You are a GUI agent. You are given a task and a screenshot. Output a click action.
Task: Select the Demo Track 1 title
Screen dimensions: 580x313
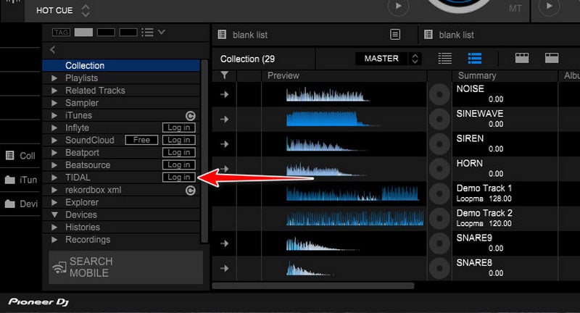tap(484, 188)
